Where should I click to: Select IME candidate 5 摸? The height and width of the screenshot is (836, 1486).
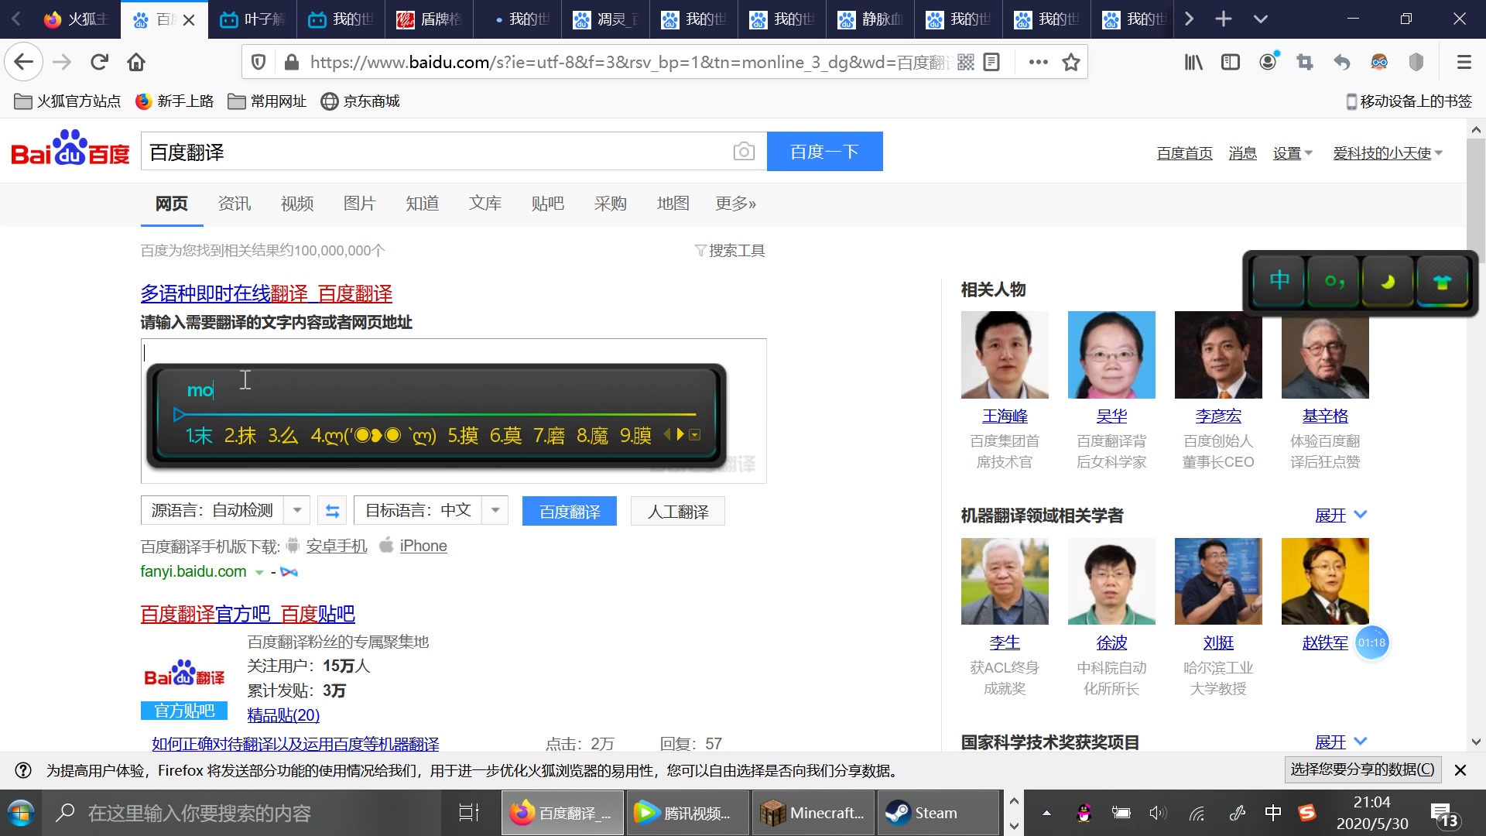[x=463, y=435]
